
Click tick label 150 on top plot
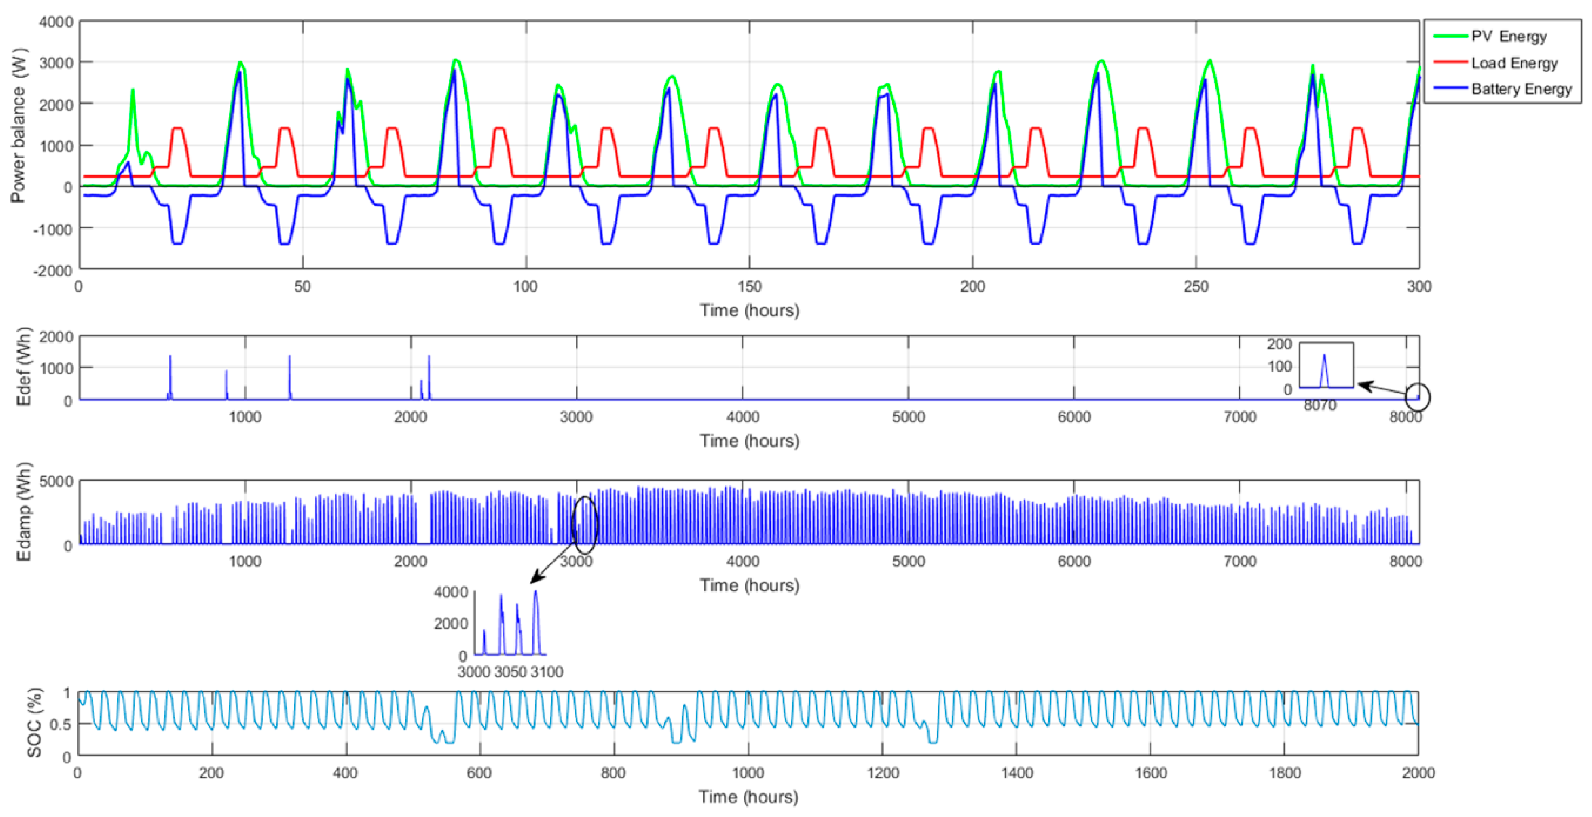pos(749,286)
